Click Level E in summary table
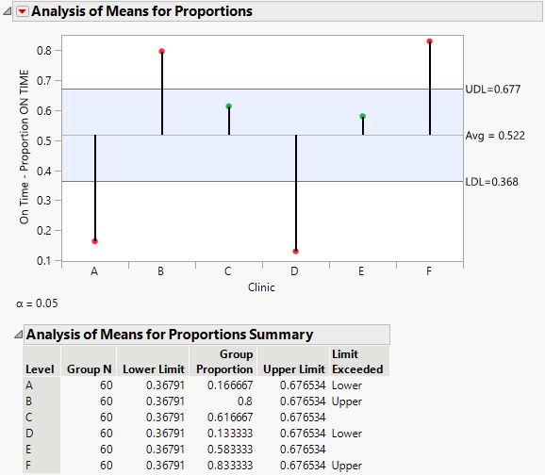Viewport: 545px width, 475px height. tap(28, 450)
